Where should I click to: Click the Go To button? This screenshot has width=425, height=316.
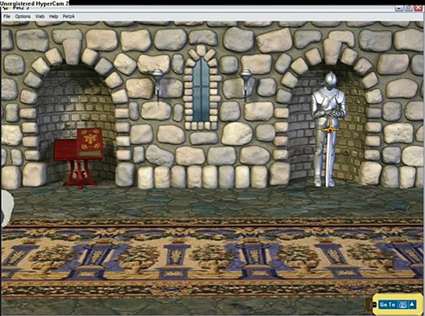tap(388, 305)
